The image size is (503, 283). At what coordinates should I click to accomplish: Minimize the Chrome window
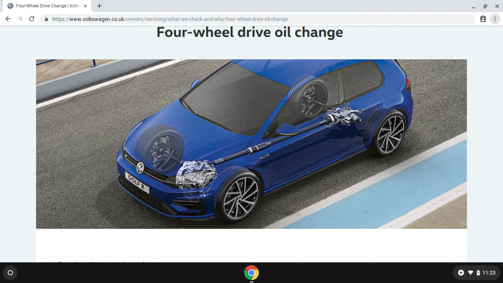click(473, 6)
